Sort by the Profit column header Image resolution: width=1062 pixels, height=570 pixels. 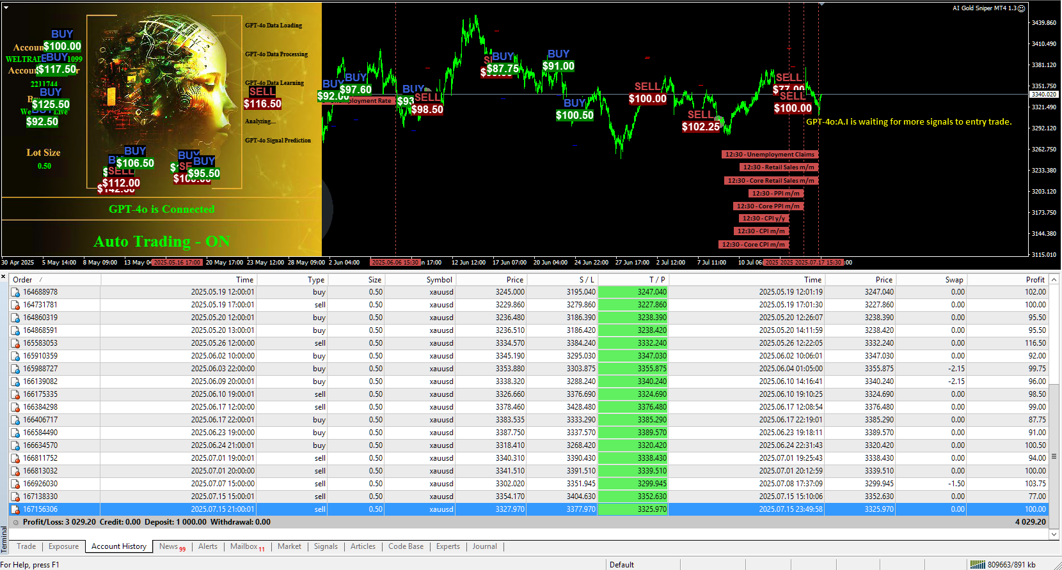pos(1008,279)
